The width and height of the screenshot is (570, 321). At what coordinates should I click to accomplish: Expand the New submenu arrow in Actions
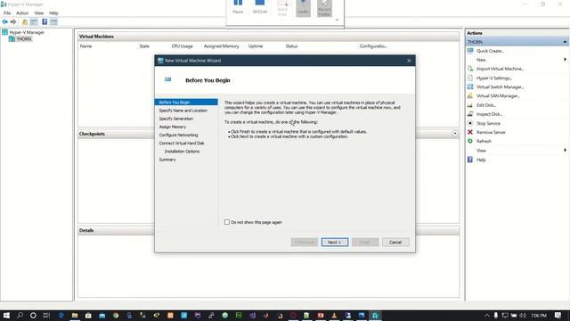(565, 60)
